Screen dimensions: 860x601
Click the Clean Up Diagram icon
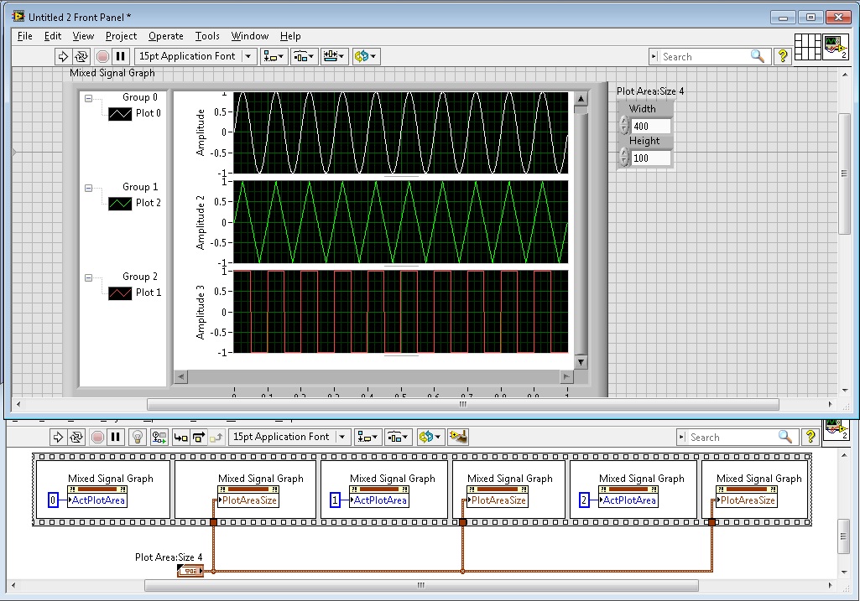tap(457, 437)
